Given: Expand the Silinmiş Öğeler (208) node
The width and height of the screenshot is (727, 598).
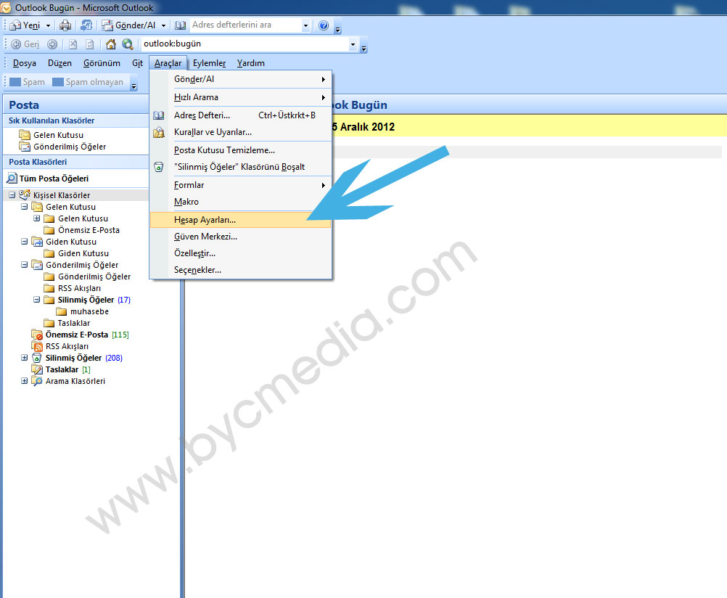Looking at the screenshot, I should (x=25, y=358).
